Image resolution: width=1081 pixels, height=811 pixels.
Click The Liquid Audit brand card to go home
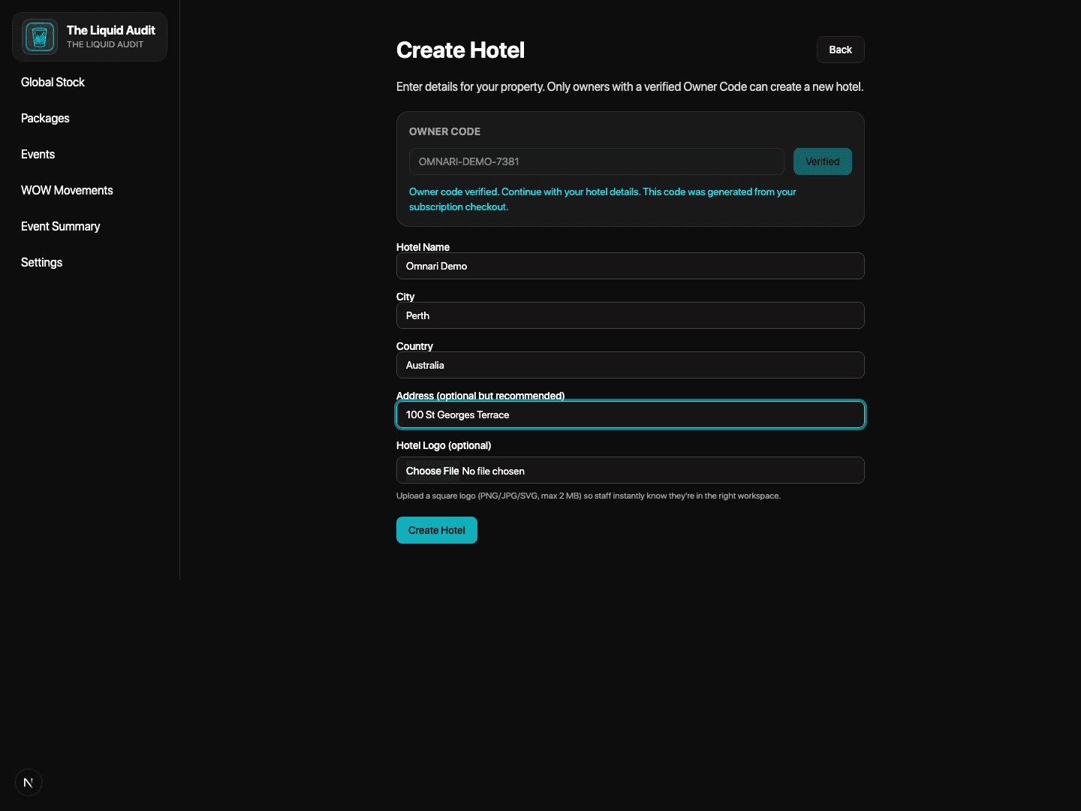(x=89, y=36)
